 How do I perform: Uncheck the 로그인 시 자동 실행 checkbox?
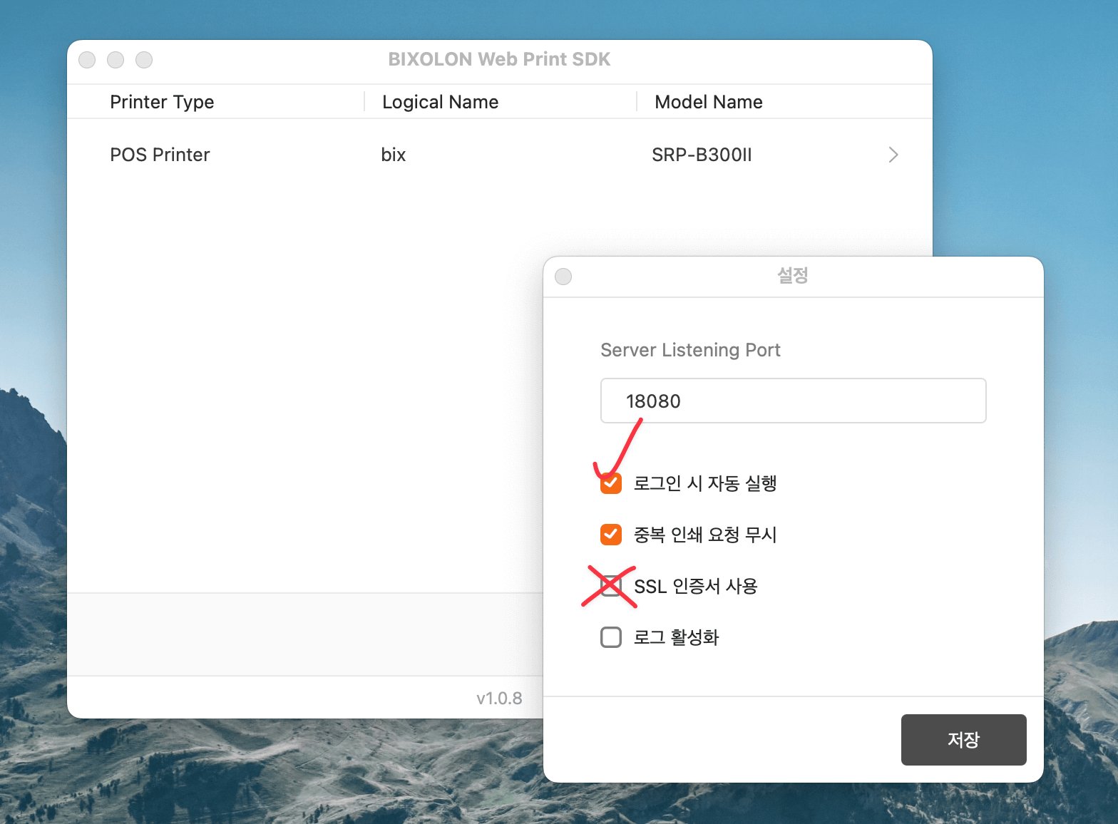(611, 483)
